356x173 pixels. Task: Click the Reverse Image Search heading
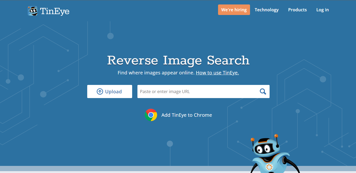178,60
